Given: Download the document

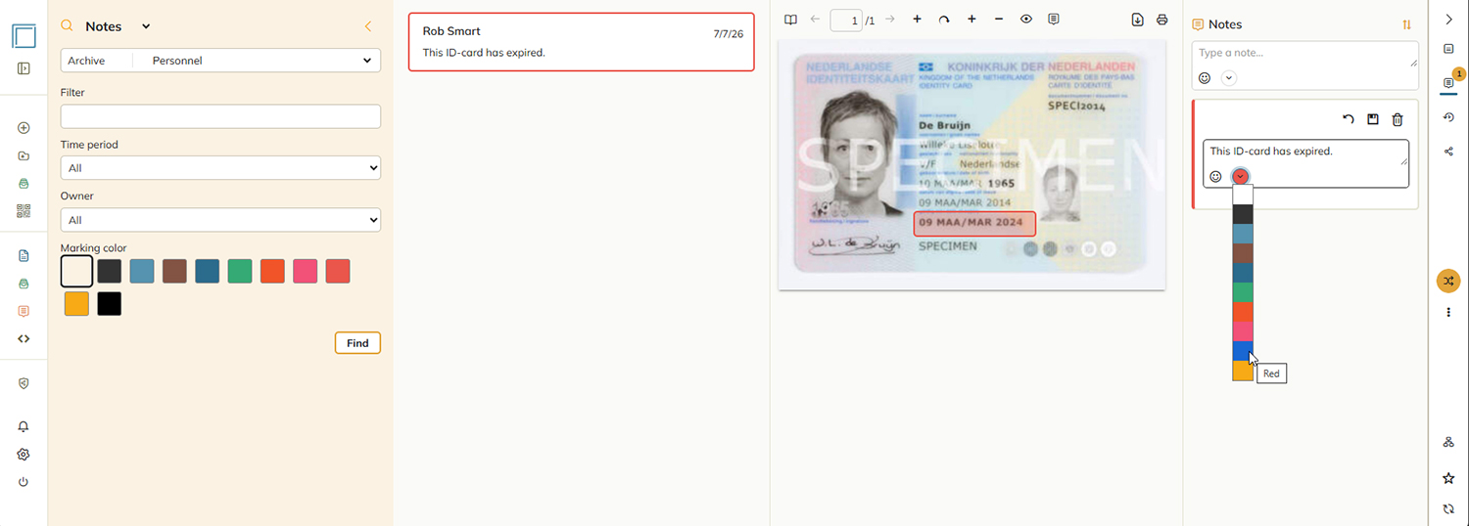Looking at the screenshot, I should coord(1137,20).
